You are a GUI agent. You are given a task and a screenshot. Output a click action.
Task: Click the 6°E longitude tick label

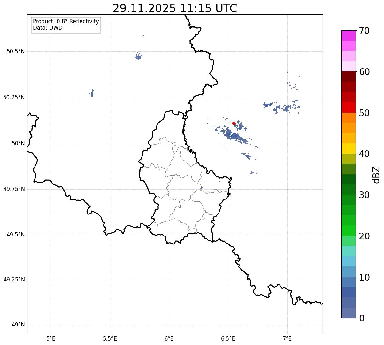tap(169, 338)
